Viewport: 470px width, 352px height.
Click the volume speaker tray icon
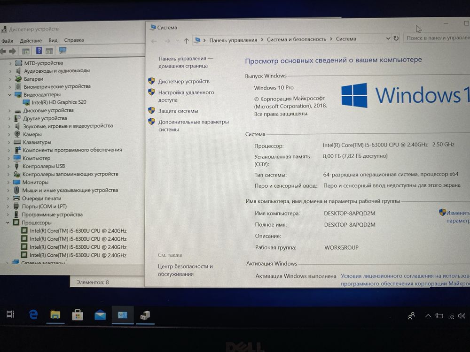pyautogui.click(x=462, y=316)
